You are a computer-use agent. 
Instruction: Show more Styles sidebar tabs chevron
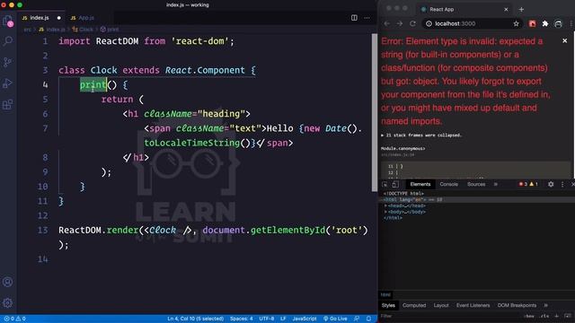[545, 305]
